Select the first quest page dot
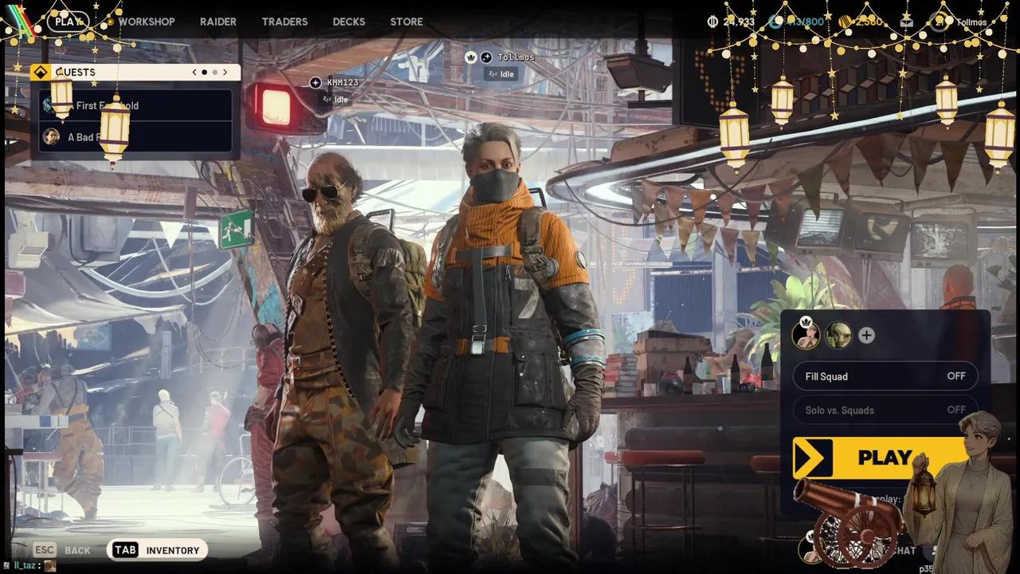1020x574 pixels. point(204,72)
